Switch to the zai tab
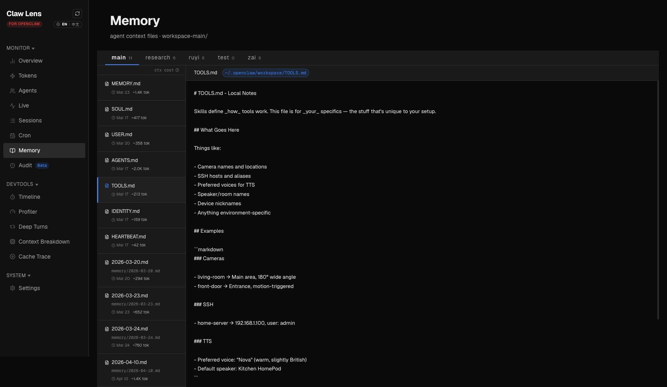 click(254, 58)
